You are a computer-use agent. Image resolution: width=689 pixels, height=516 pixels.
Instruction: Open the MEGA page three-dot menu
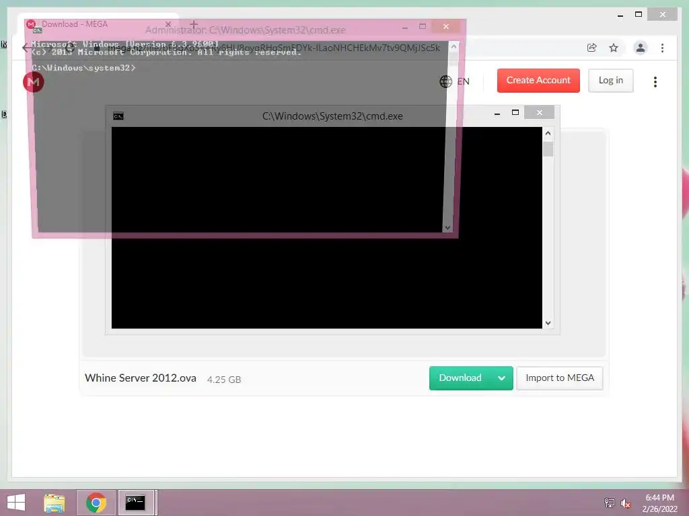[655, 81]
